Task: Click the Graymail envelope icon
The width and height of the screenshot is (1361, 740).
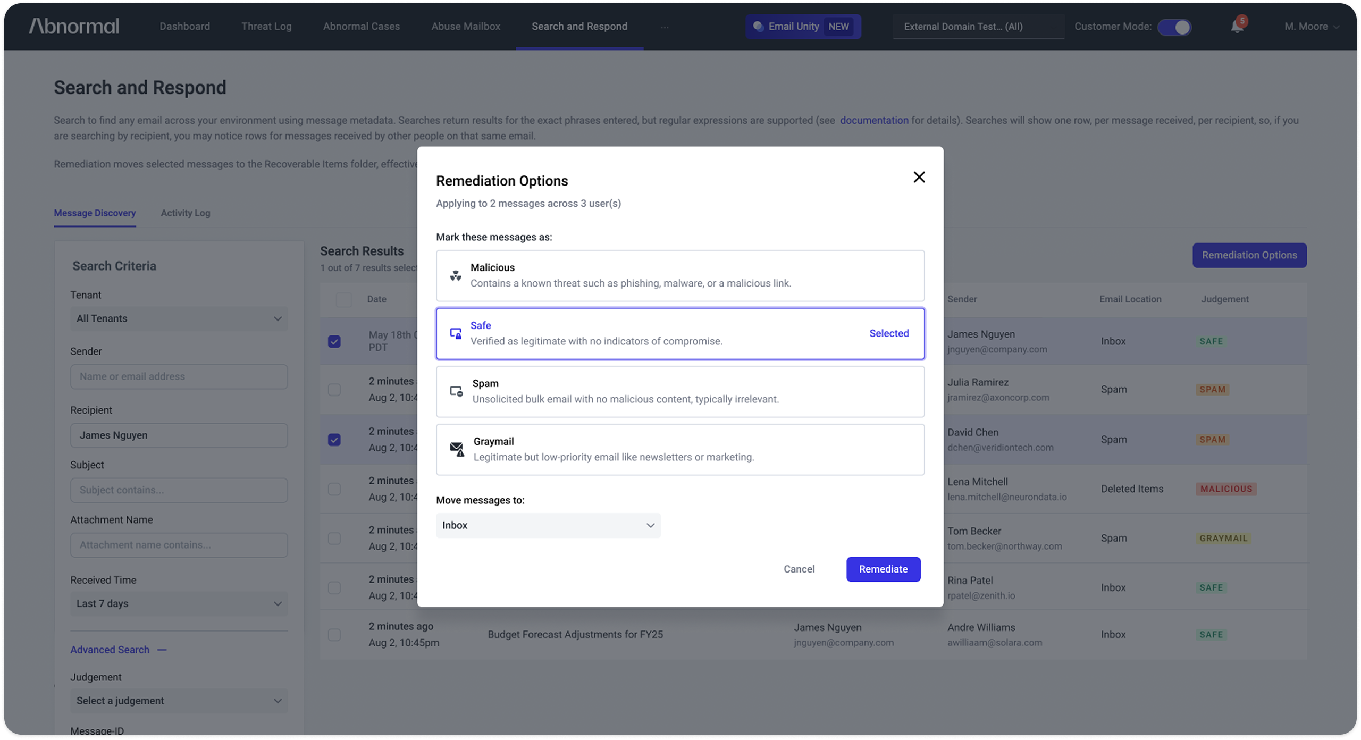Action: (x=457, y=449)
